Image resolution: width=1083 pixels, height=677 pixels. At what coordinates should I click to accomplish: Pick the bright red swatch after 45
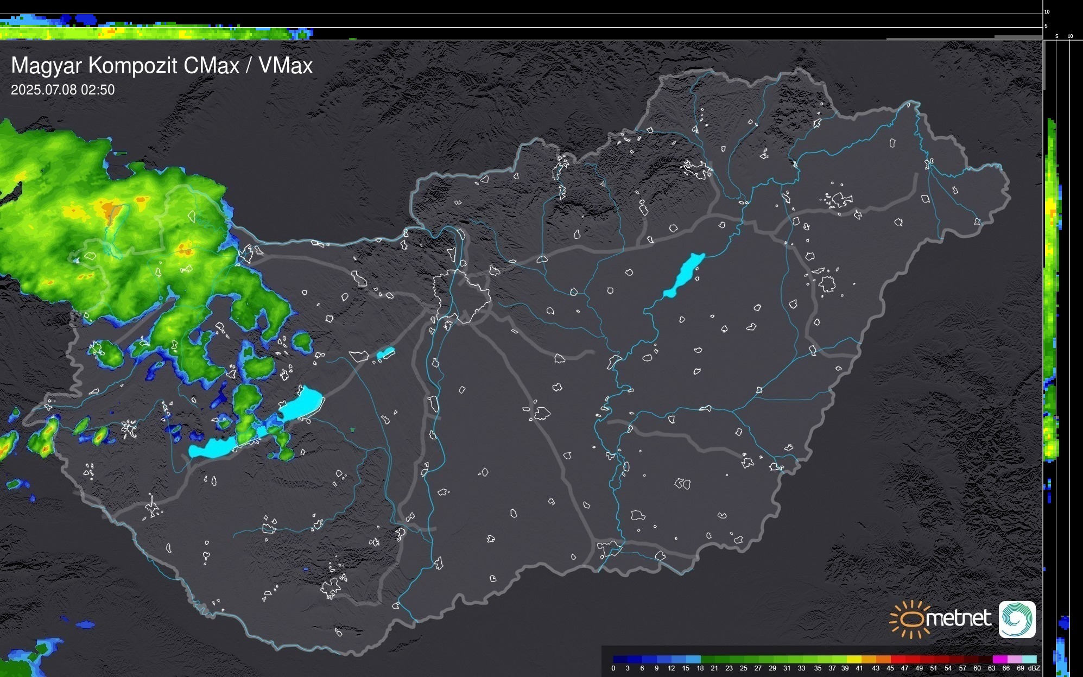tap(898, 659)
